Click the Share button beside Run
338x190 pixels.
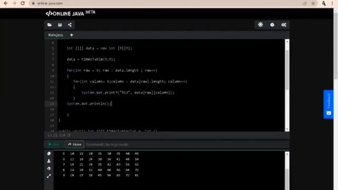[74, 144]
